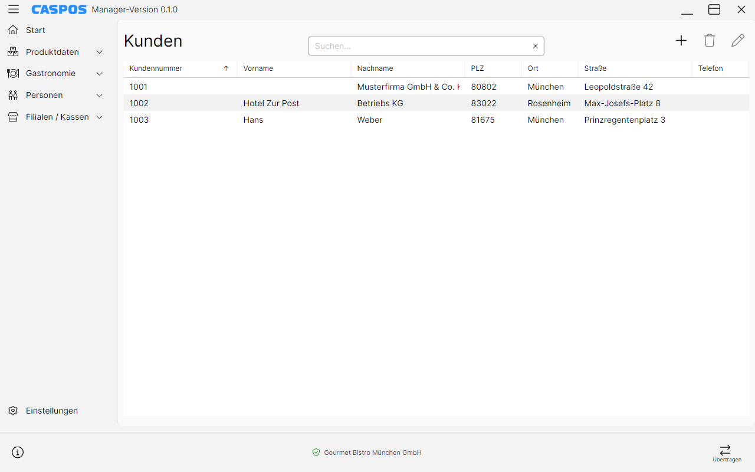Click the Einstellungen gear icon
Viewport: 755px width, 472px height.
tap(13, 411)
